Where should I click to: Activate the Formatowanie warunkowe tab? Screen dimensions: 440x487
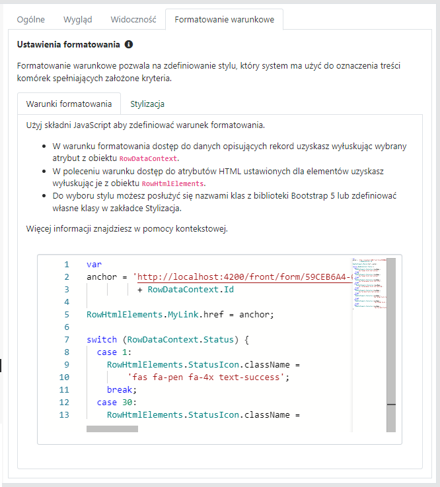(224, 20)
